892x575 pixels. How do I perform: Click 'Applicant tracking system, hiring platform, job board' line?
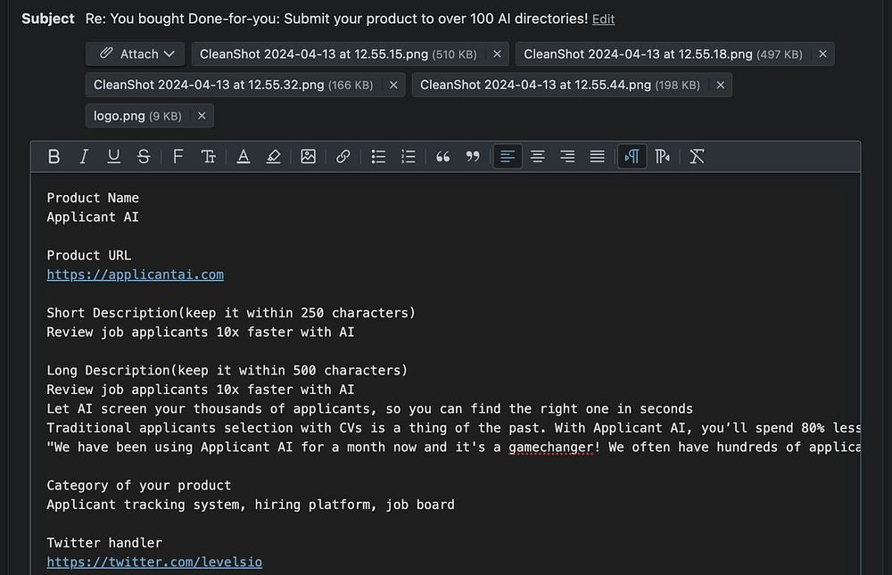(x=251, y=505)
